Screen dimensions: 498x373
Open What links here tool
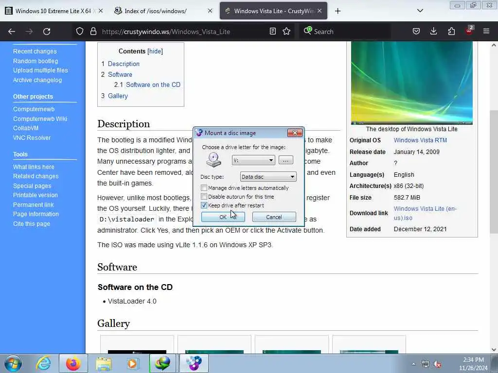pos(34,167)
